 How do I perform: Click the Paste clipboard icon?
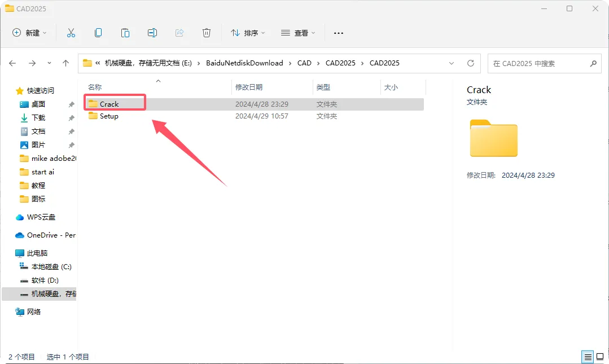[125, 33]
